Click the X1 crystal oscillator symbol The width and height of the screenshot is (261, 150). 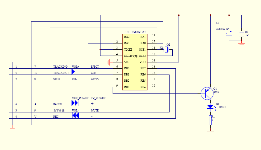[166, 49]
